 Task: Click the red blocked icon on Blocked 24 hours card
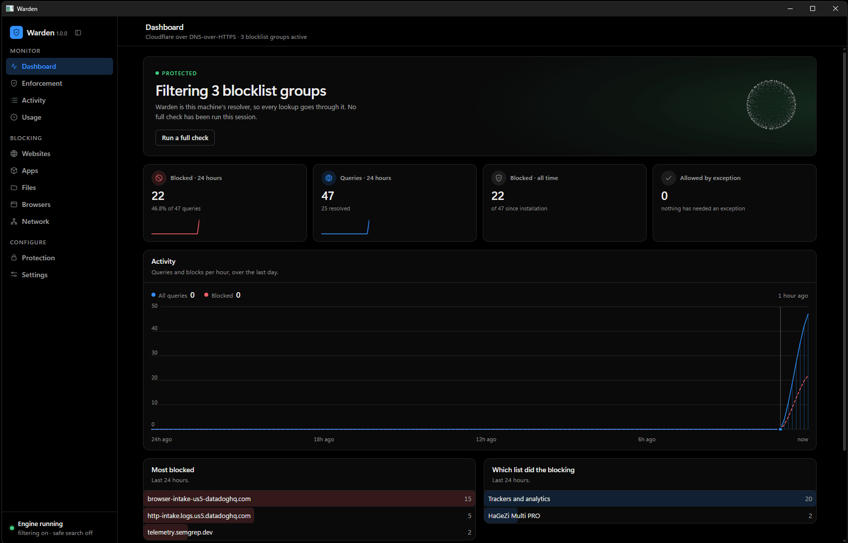click(x=159, y=178)
